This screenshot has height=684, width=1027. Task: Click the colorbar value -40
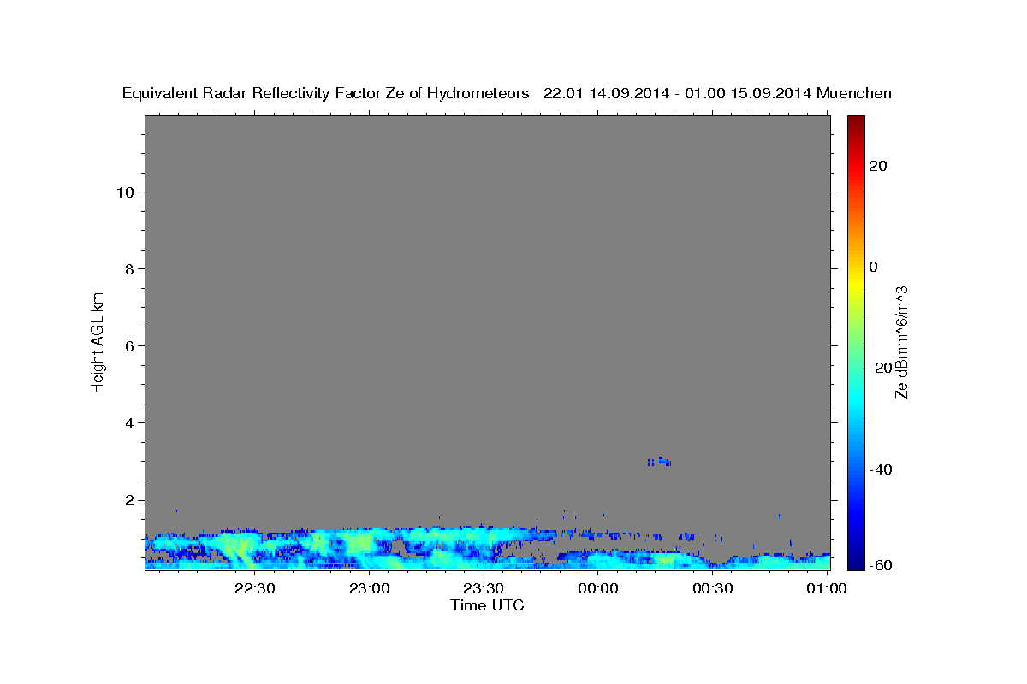[x=879, y=469]
